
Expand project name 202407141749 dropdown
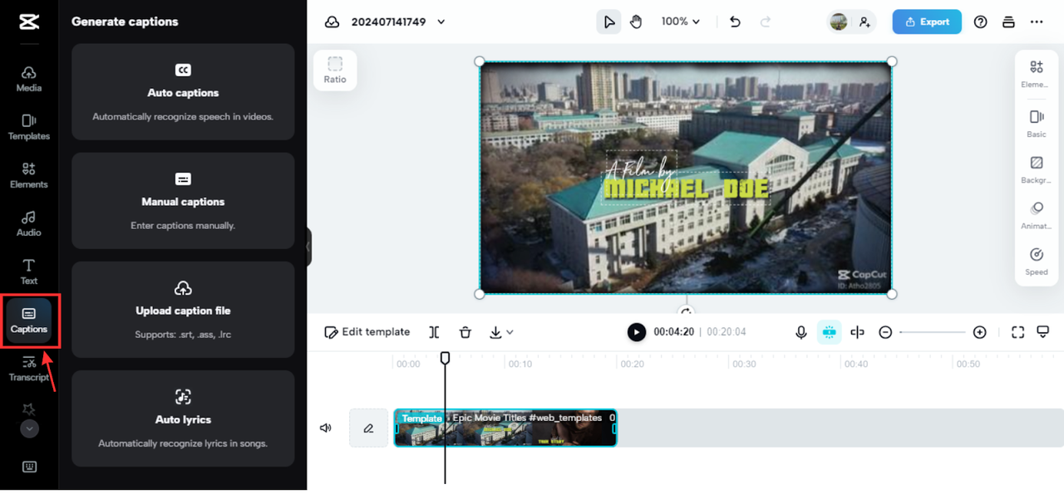tap(441, 22)
